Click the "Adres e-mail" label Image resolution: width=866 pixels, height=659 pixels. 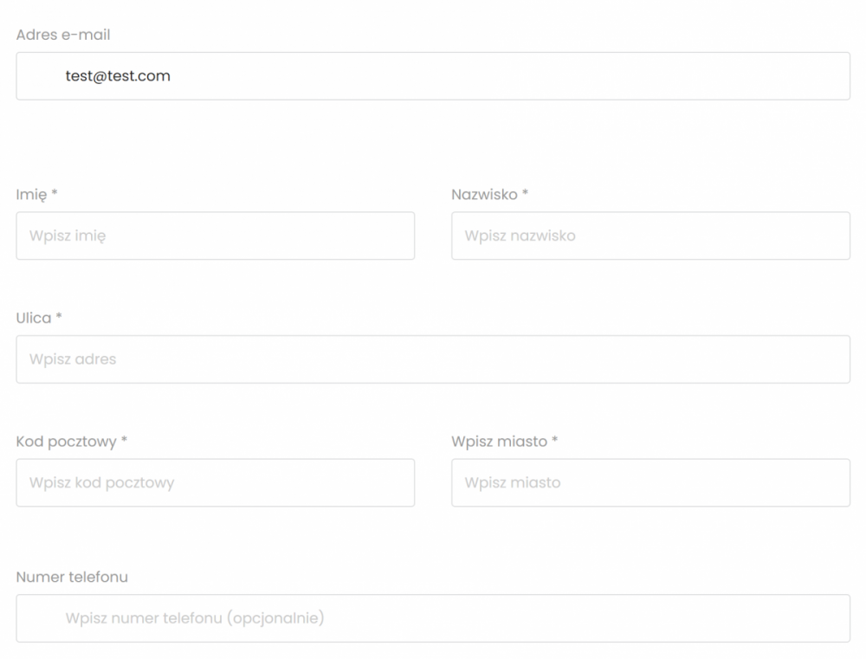(63, 36)
